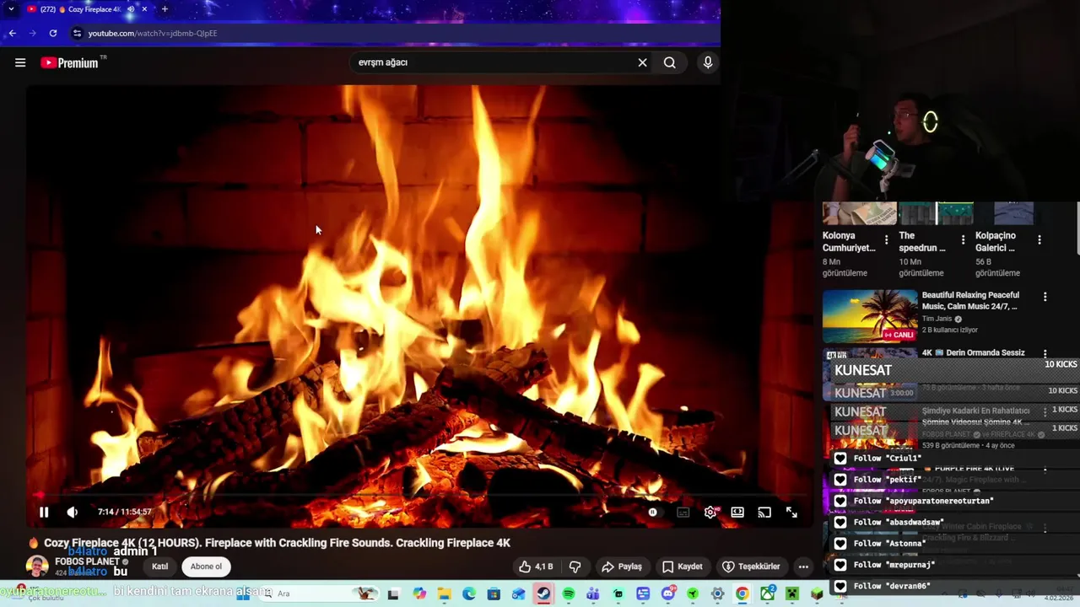Open player settings gear menu
Image resolution: width=1080 pixels, height=607 pixels.
(710, 512)
